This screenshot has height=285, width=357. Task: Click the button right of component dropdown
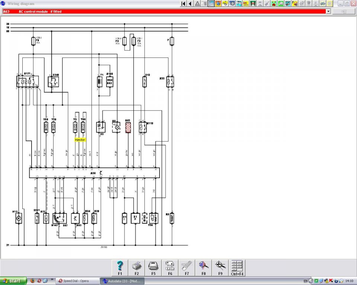click(x=343, y=12)
